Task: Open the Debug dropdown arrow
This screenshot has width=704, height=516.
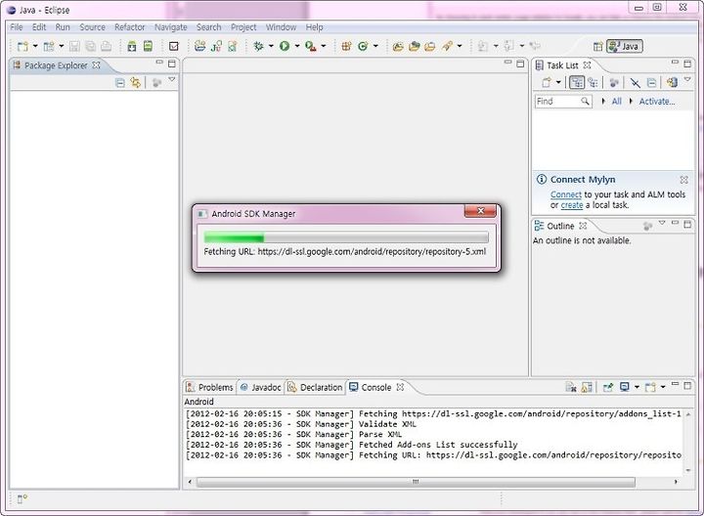Action: pos(271,46)
